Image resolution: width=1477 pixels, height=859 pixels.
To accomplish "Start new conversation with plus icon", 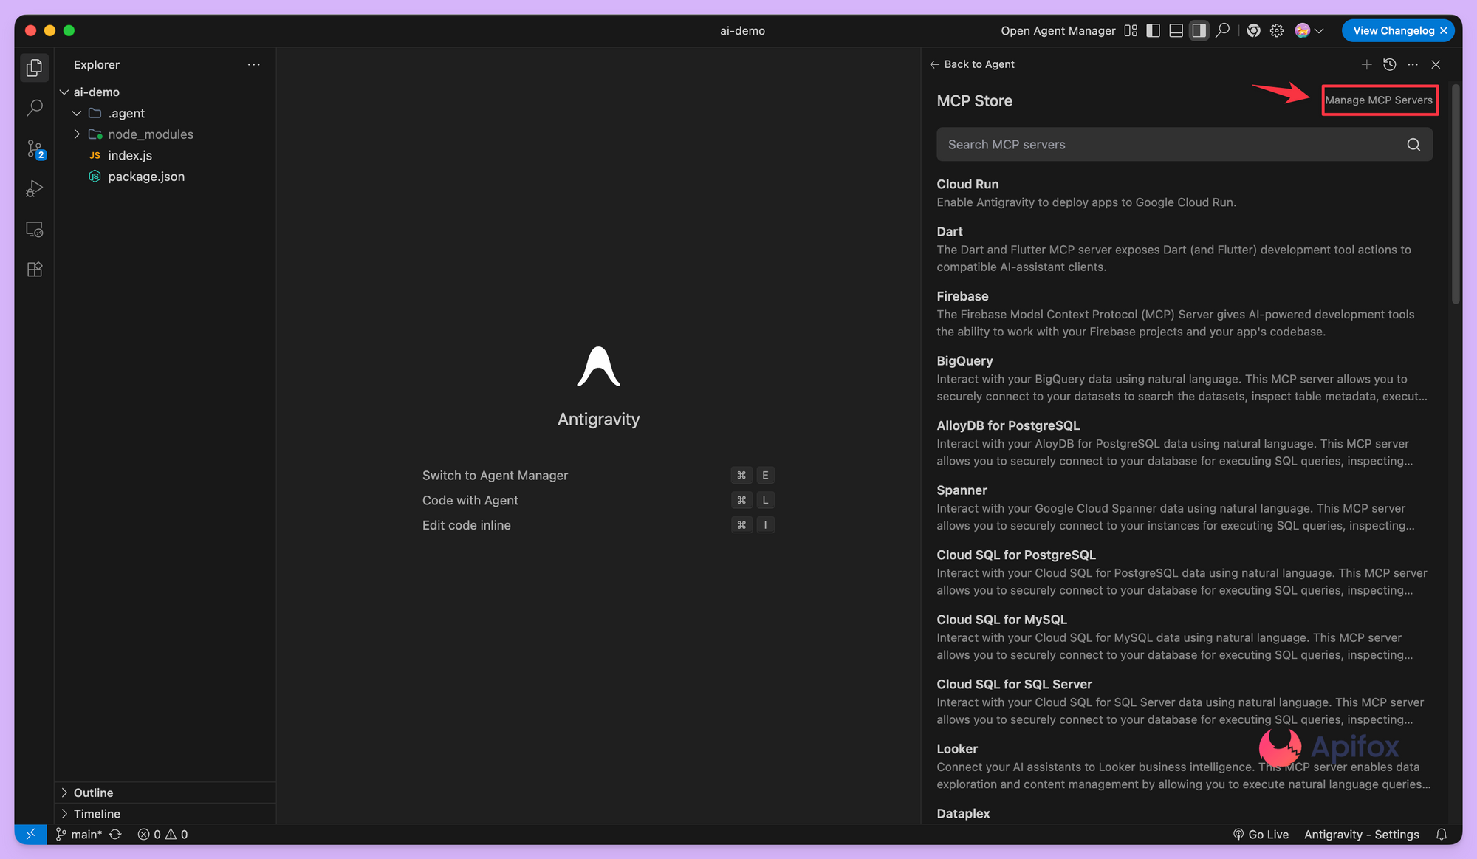I will [1366, 64].
